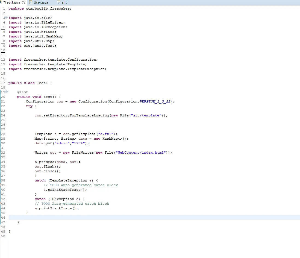
Task: Place cursor on package com.boolib.freemaker line
Action: [40, 9]
